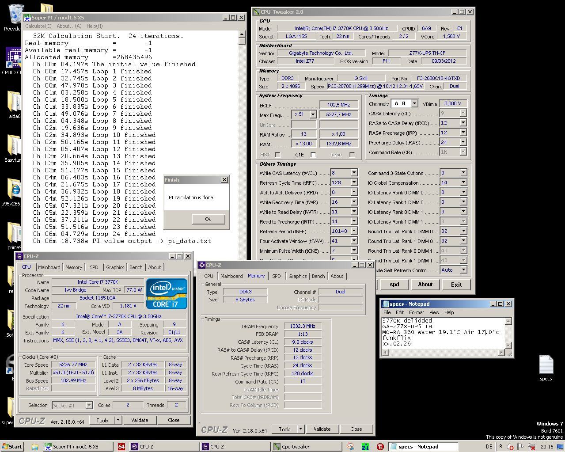Click the Windows Start button
This screenshot has height=452, width=565.
pyautogui.click(x=12, y=446)
